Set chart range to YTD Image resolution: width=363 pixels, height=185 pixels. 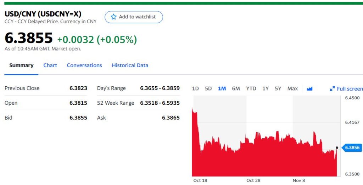click(x=251, y=88)
